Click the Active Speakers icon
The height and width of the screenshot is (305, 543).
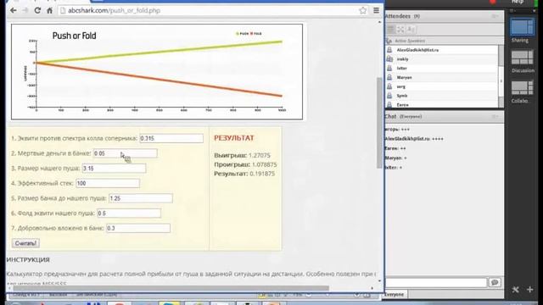coord(389,41)
